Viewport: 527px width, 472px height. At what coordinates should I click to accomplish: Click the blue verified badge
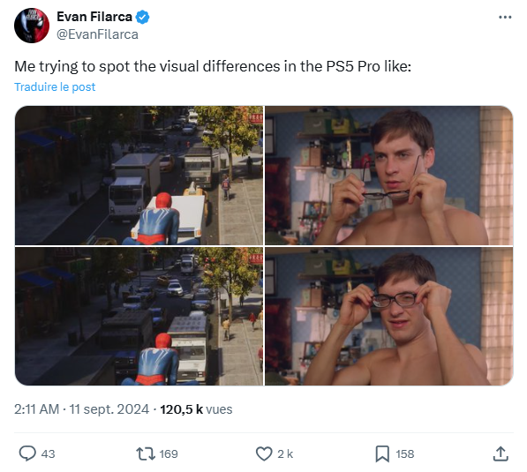[x=142, y=17]
